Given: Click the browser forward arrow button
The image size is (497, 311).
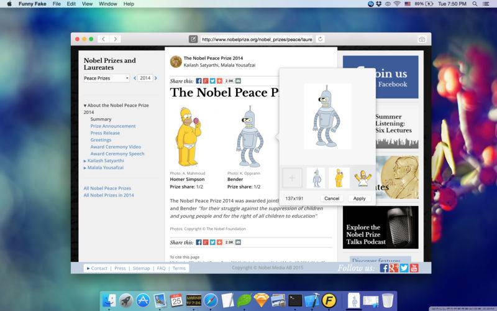Looking at the screenshot, I should (116, 39).
